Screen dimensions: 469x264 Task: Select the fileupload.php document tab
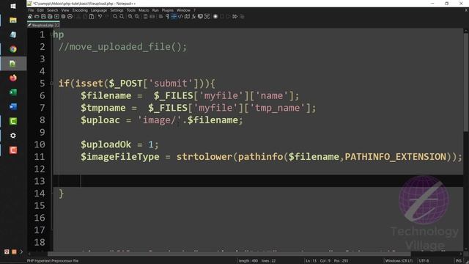click(x=43, y=26)
